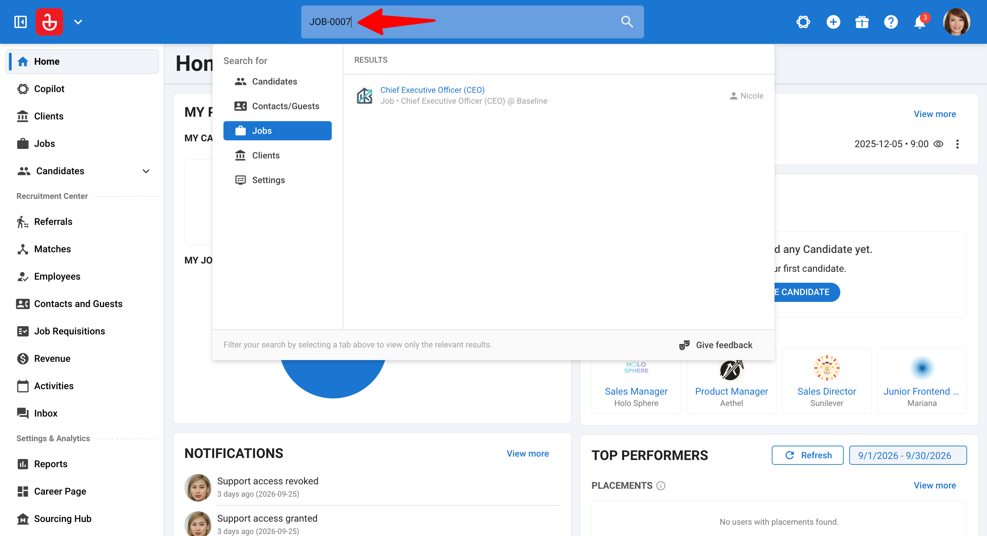Image resolution: width=987 pixels, height=536 pixels.
Task: Open the Copilot icon in top bar
Action: click(803, 22)
